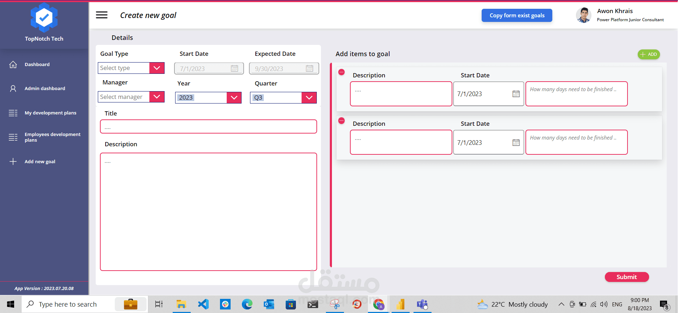Image resolution: width=678 pixels, height=313 pixels.
Task: Click the Dashboard home icon
Action: click(x=13, y=64)
